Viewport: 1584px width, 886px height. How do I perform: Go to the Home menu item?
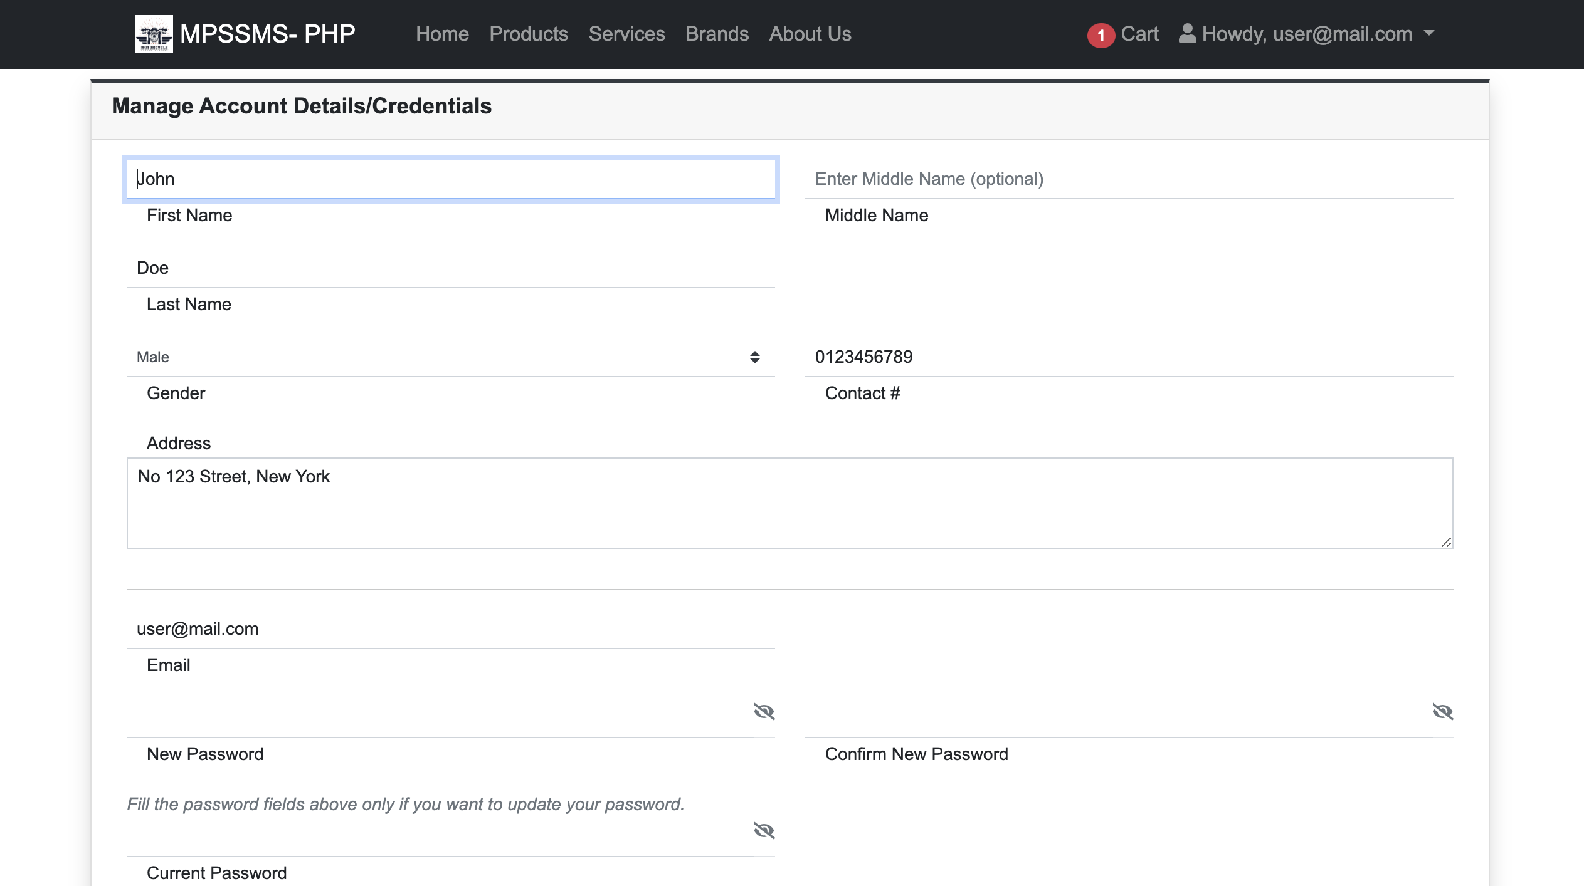pos(442,34)
